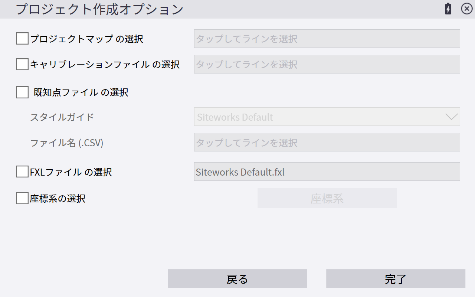Click the battery charging status icon
475x297 pixels.
coord(448,9)
